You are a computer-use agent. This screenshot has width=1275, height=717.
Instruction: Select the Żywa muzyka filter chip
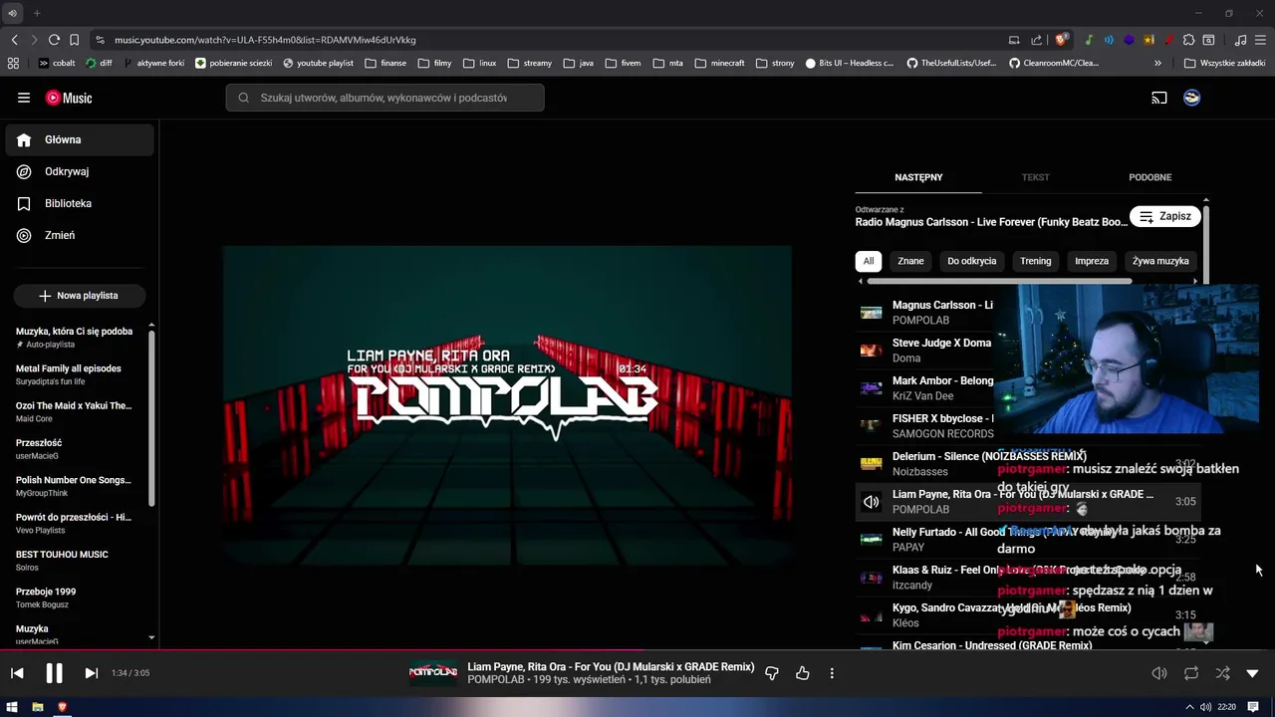[x=1160, y=261]
